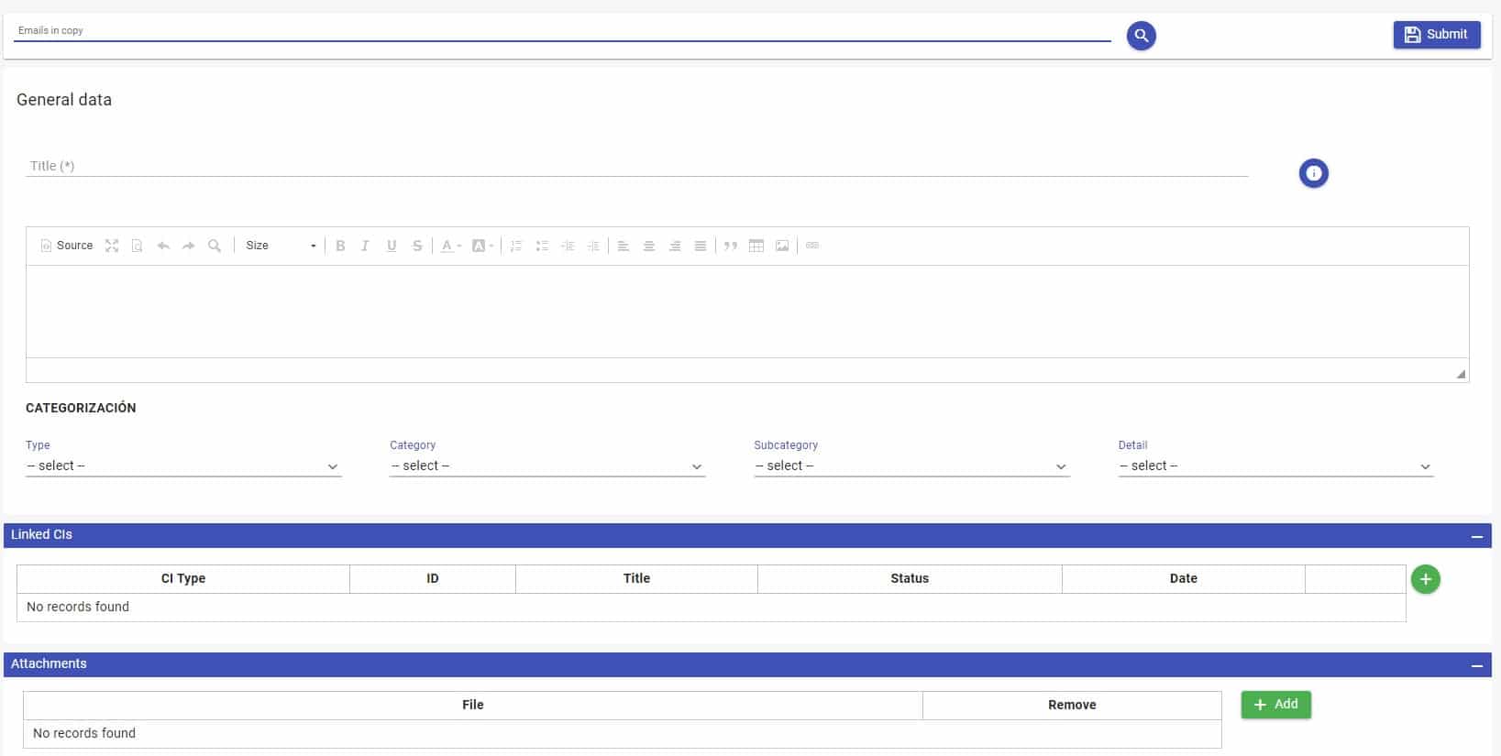Submit the form
The width and height of the screenshot is (1501, 756).
click(1436, 35)
